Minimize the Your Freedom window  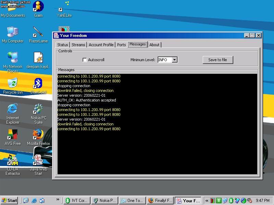247,36
